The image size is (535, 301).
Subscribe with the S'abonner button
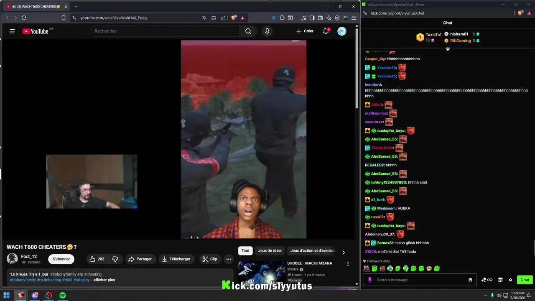[x=61, y=259]
